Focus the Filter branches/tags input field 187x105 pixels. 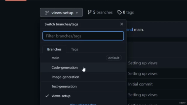pyautogui.click(x=83, y=36)
